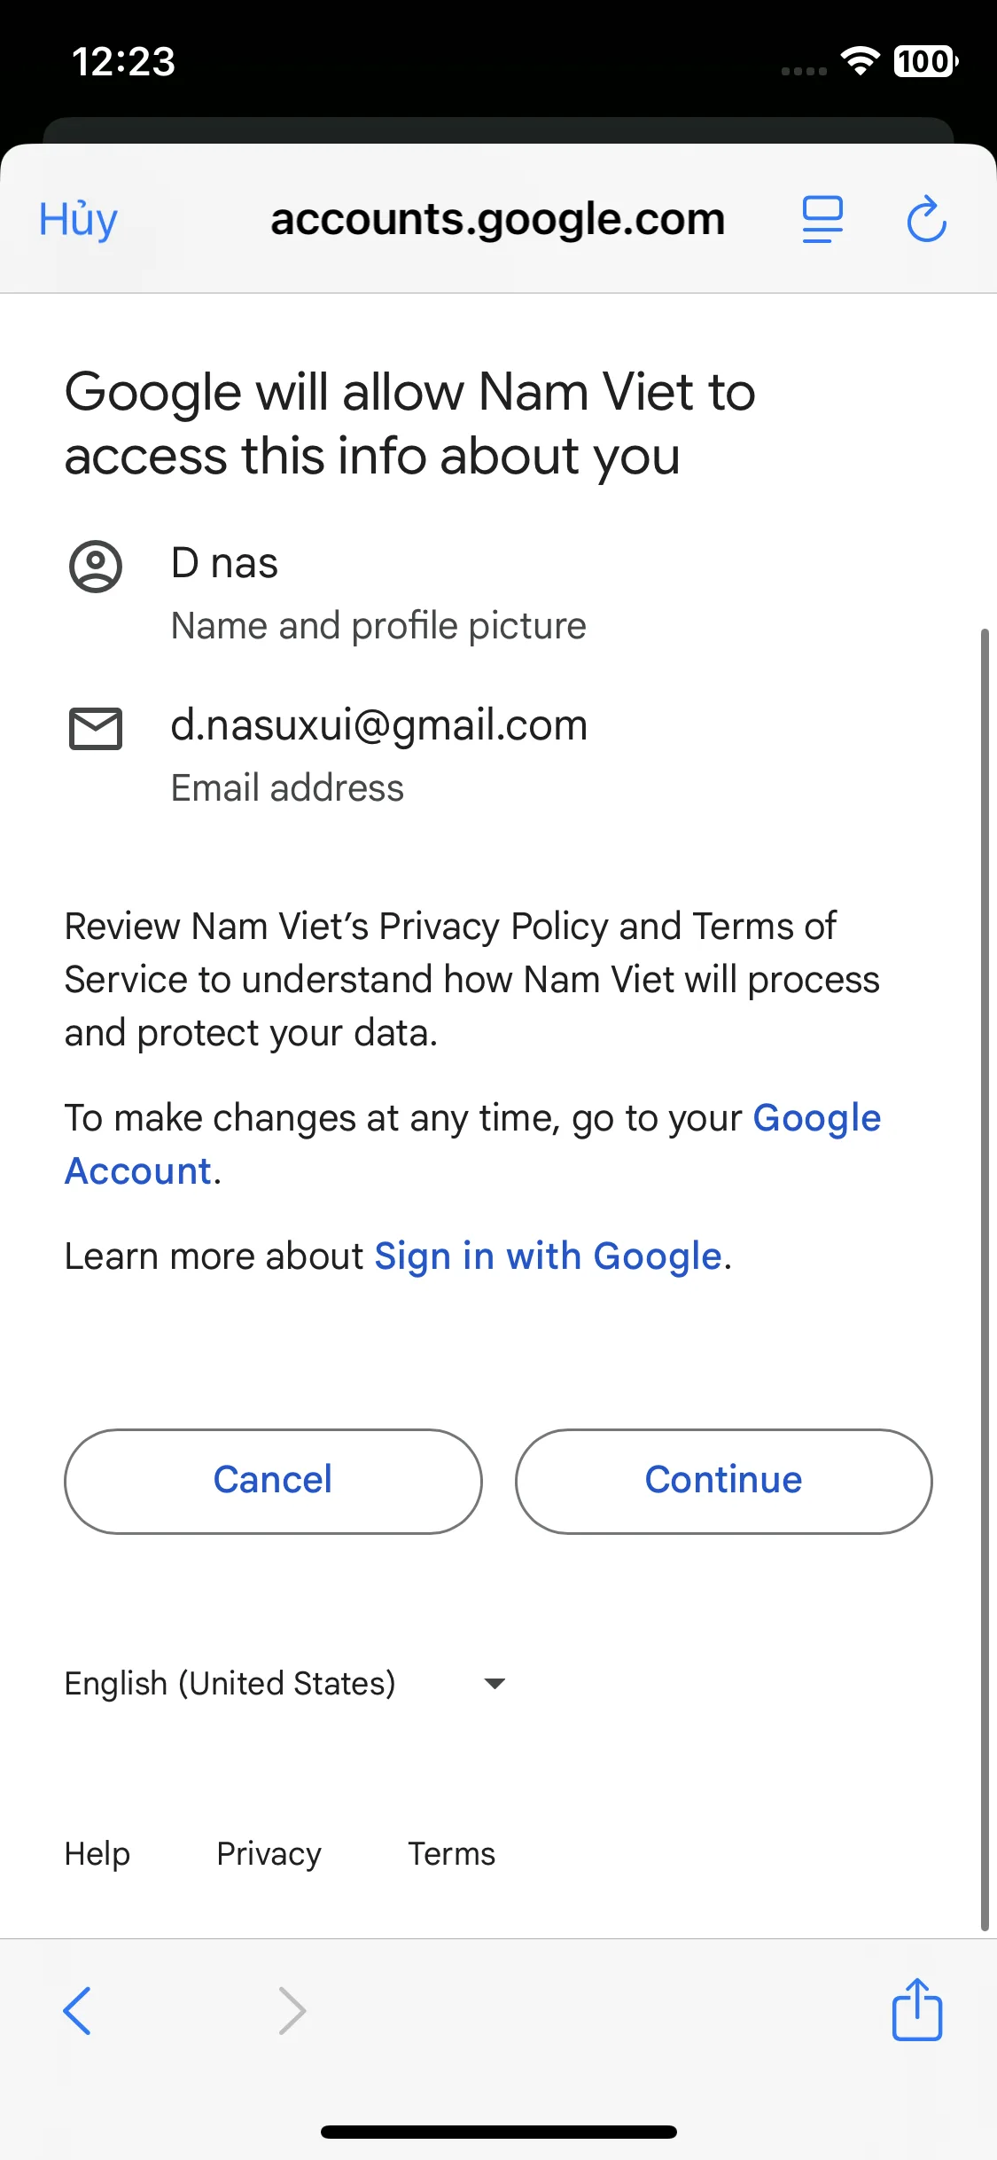Tap the browser forward arrow
The width and height of the screenshot is (997, 2160).
click(292, 2010)
